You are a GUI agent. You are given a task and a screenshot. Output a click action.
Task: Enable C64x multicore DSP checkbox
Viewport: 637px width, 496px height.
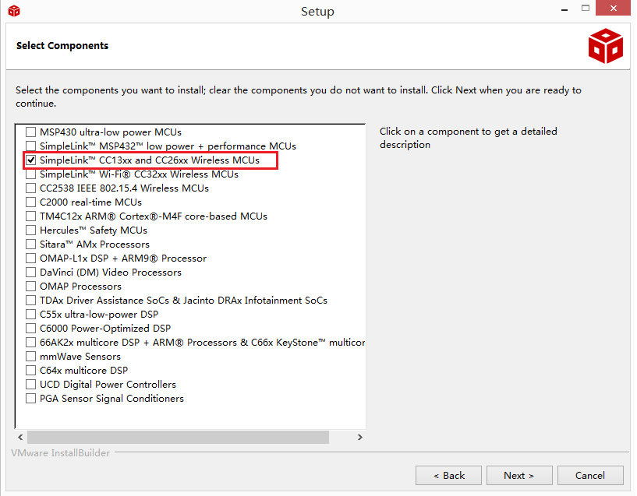tap(30, 371)
